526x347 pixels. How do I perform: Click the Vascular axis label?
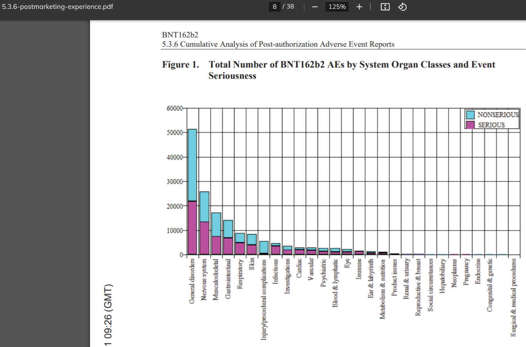[311, 269]
